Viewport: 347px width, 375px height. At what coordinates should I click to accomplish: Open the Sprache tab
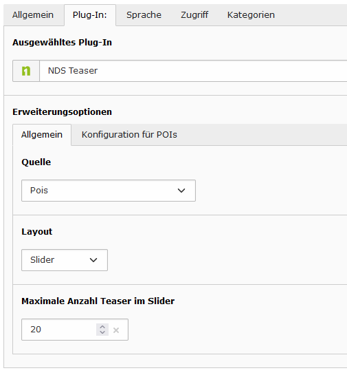[x=144, y=15]
